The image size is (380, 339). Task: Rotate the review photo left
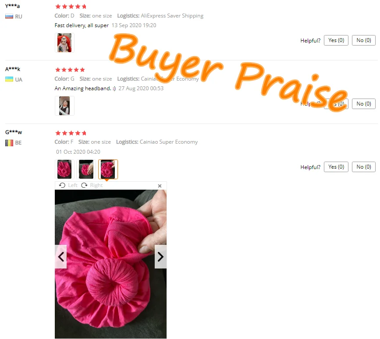[68, 185]
